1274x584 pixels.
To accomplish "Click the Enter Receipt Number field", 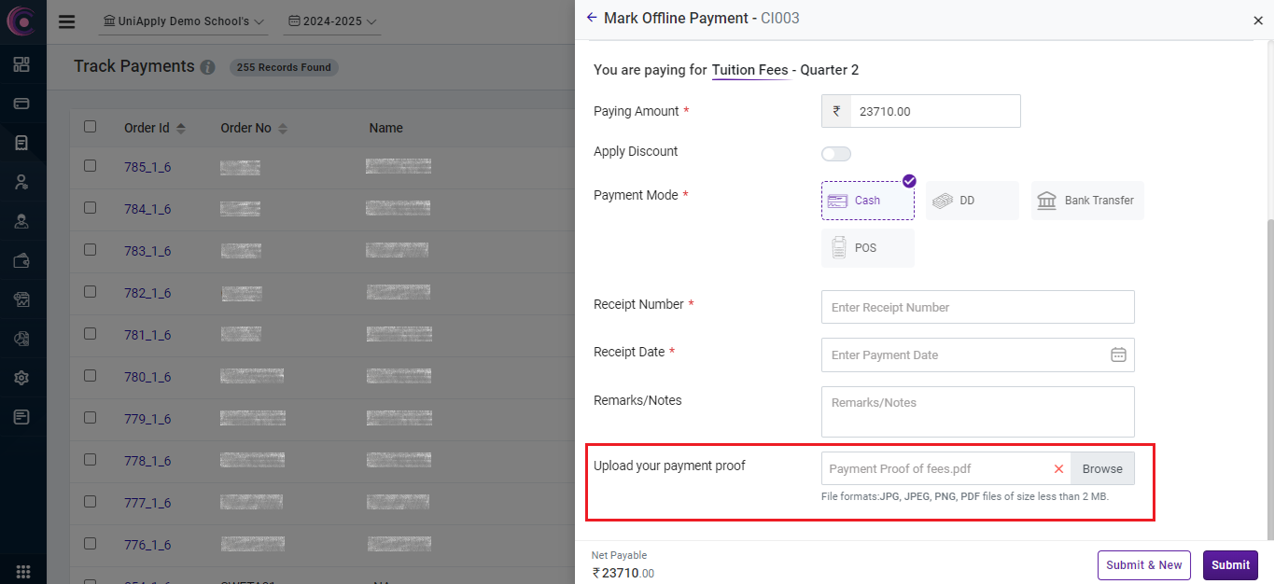I will [x=977, y=307].
